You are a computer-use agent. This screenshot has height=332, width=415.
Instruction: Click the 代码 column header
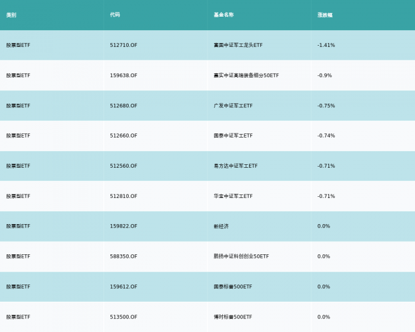click(x=115, y=15)
